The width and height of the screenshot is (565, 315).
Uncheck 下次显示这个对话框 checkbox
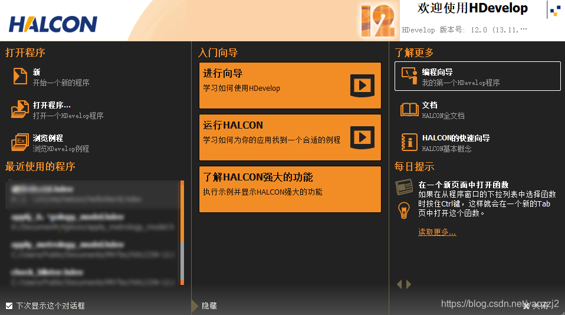(x=9, y=306)
